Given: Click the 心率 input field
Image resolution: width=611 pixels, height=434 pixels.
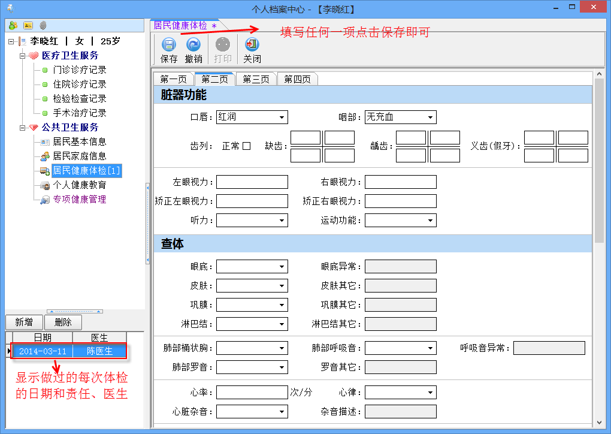Looking at the screenshot, I should tap(252, 393).
